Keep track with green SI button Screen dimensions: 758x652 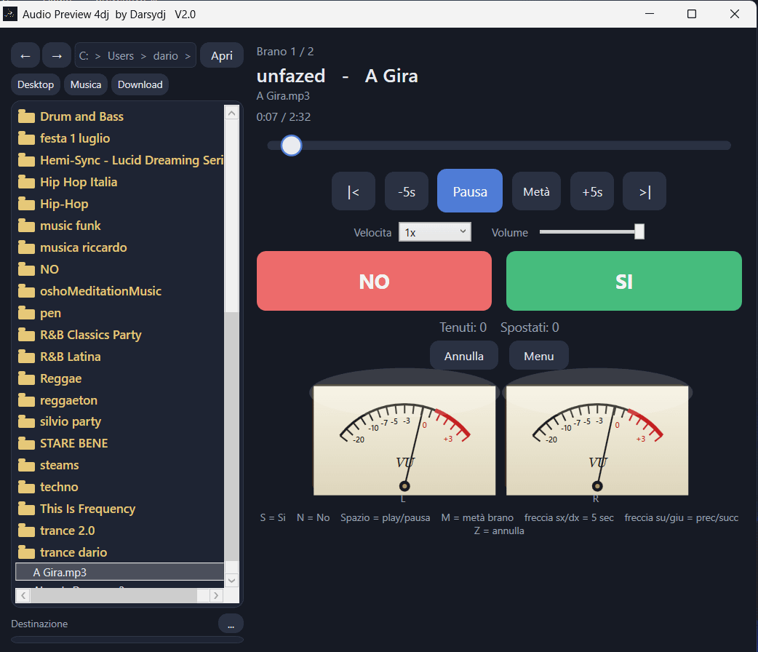click(624, 281)
